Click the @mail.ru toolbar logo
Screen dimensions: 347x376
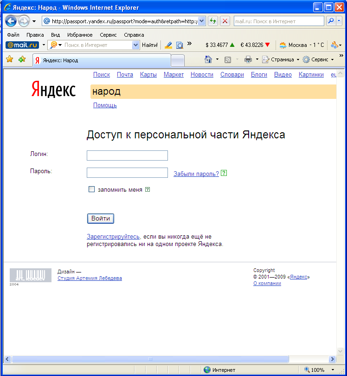point(22,45)
